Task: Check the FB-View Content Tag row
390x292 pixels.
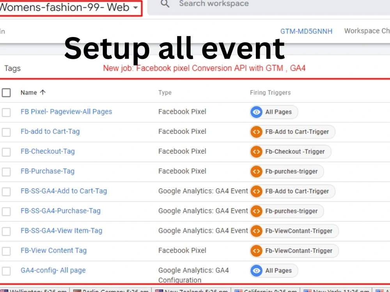Action: coord(6,251)
